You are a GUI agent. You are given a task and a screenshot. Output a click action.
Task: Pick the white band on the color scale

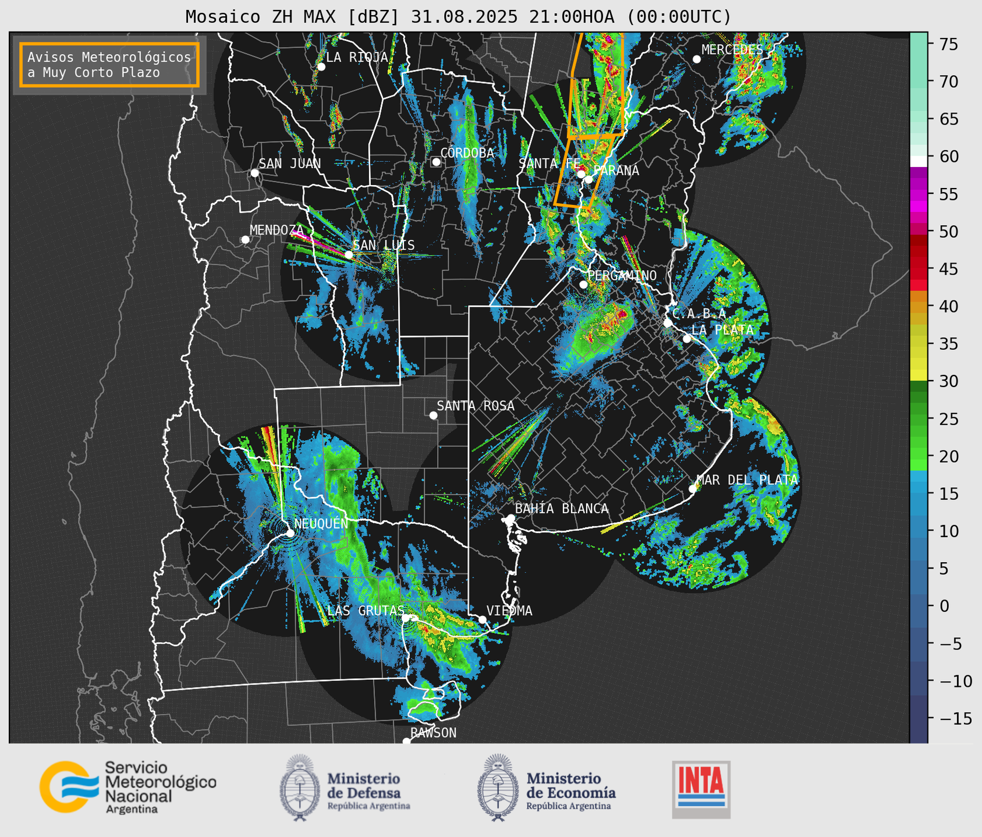(919, 162)
